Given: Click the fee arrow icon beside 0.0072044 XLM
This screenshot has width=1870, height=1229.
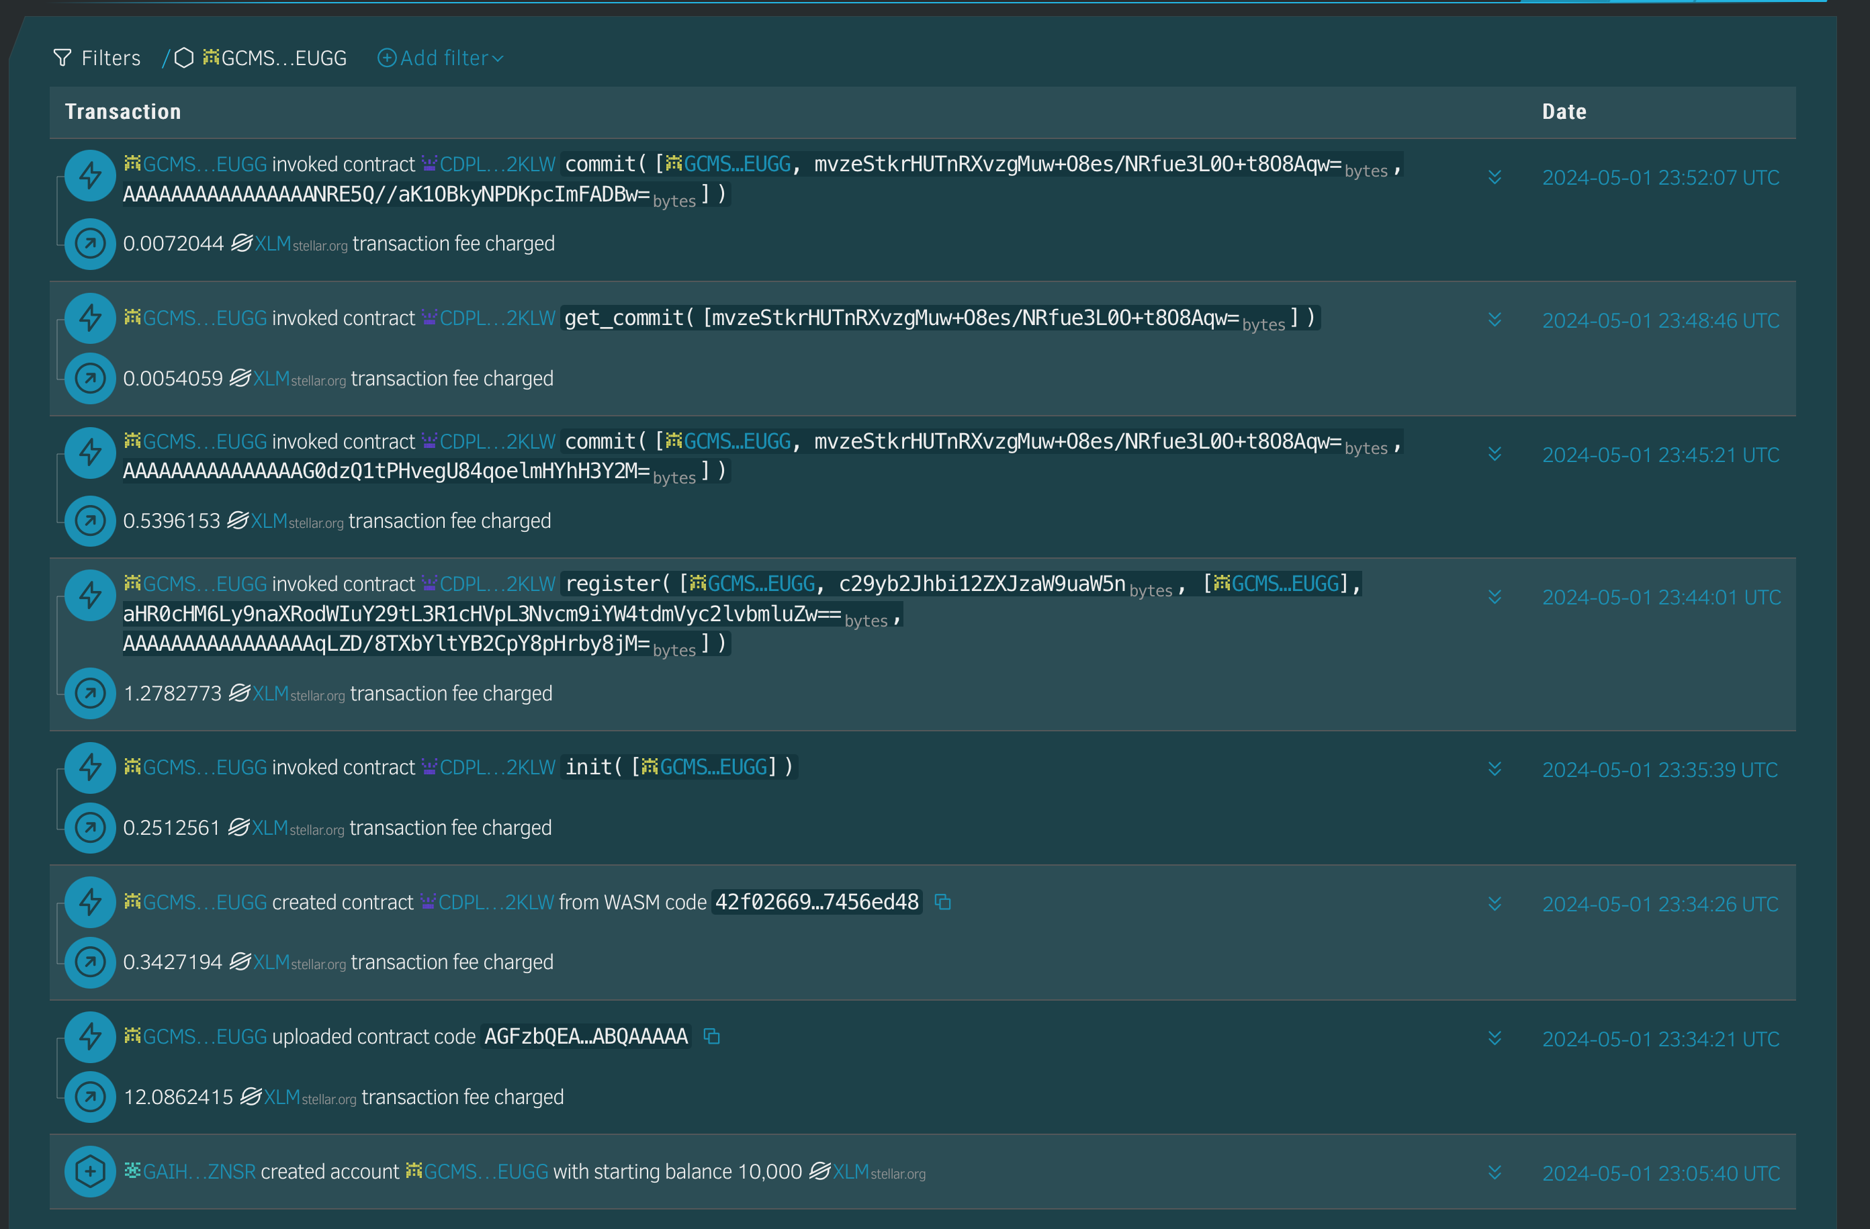Looking at the screenshot, I should pos(91,244).
